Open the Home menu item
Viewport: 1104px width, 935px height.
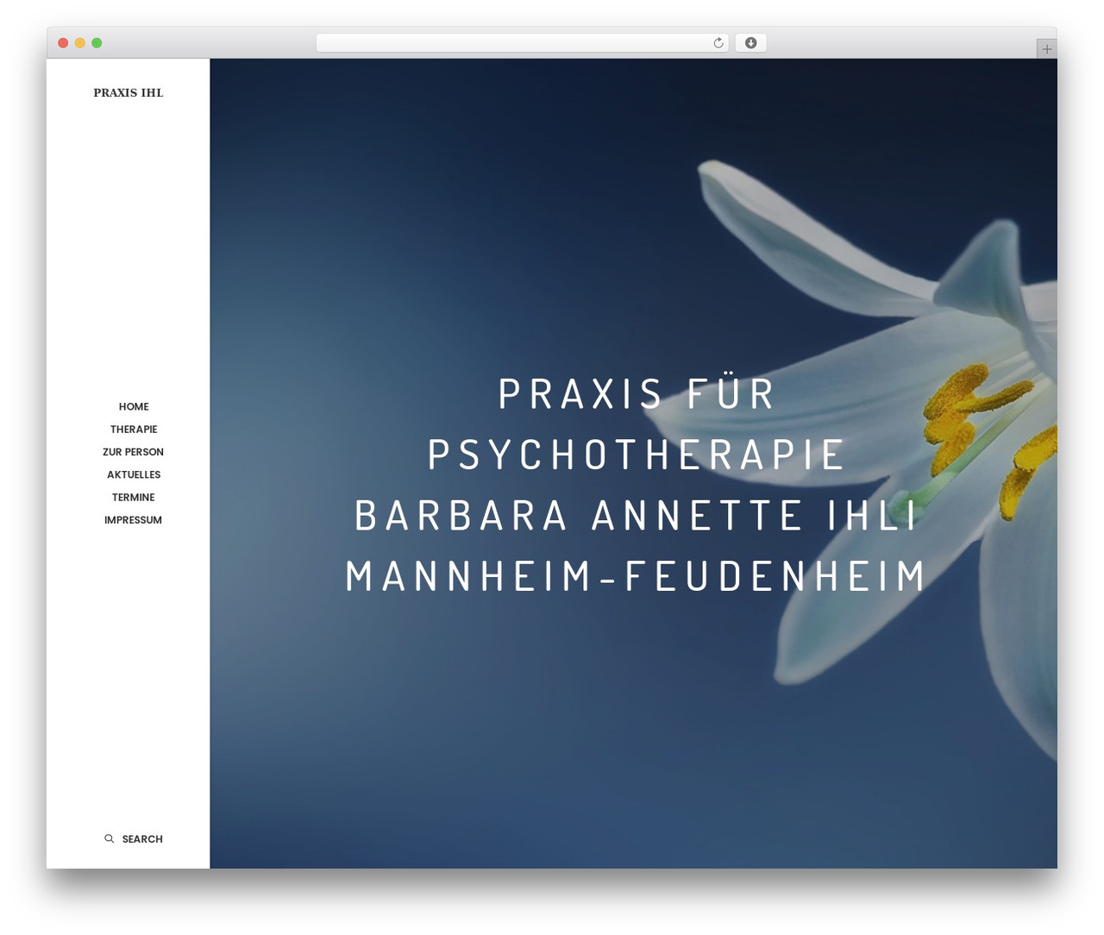(x=134, y=406)
